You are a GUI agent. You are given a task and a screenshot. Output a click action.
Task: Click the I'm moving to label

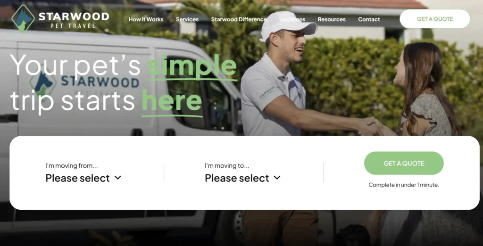coord(227,165)
